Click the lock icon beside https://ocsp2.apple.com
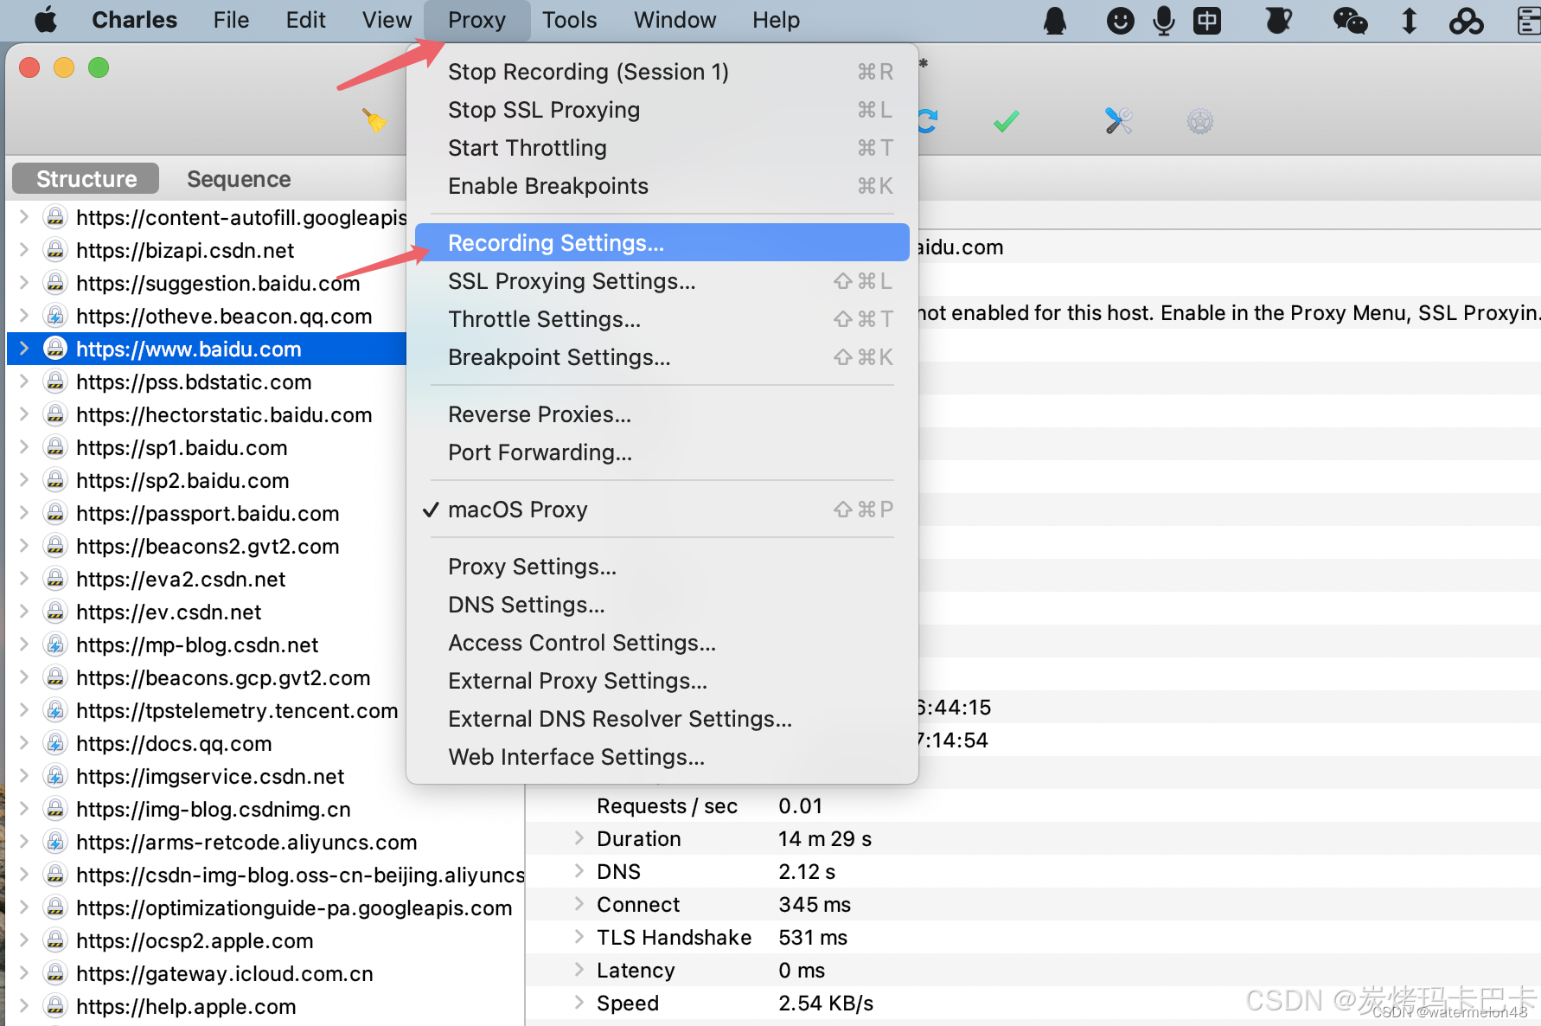 (x=55, y=940)
